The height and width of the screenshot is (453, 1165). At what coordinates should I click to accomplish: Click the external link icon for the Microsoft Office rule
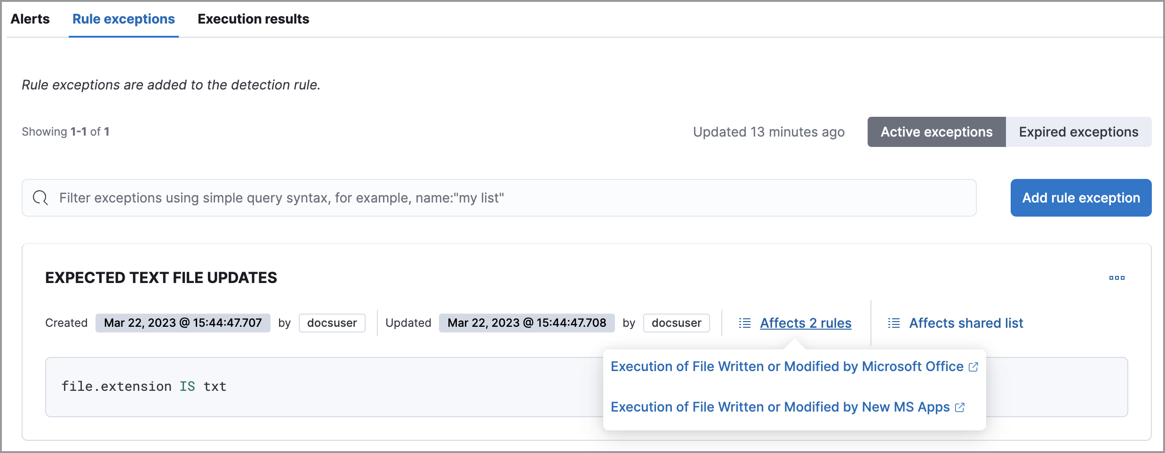pos(973,366)
